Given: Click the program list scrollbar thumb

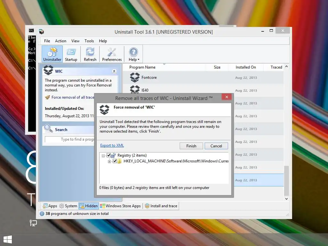Looking at the screenshot, I should tap(286, 181).
